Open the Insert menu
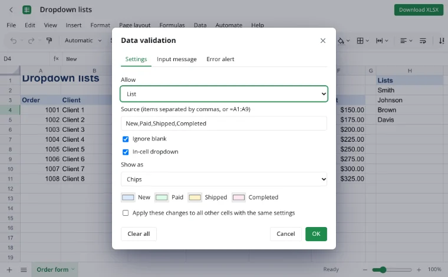Screen dimensions: 448x277 (x=74, y=25)
